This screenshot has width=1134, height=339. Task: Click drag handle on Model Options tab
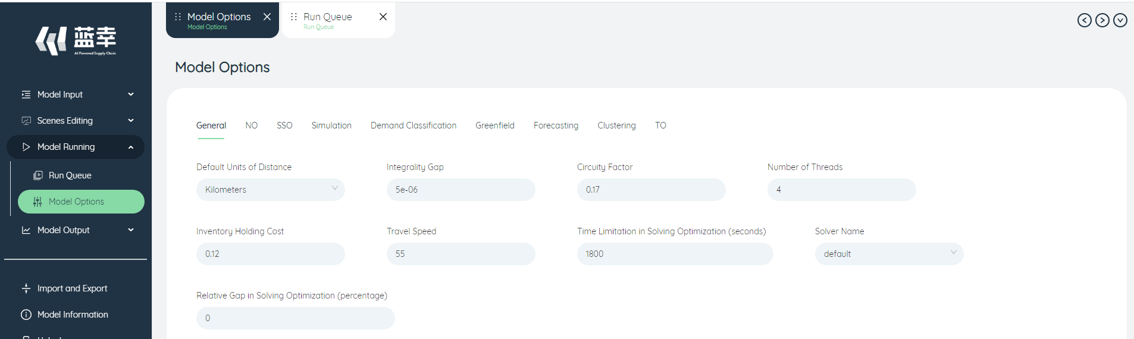(x=178, y=17)
